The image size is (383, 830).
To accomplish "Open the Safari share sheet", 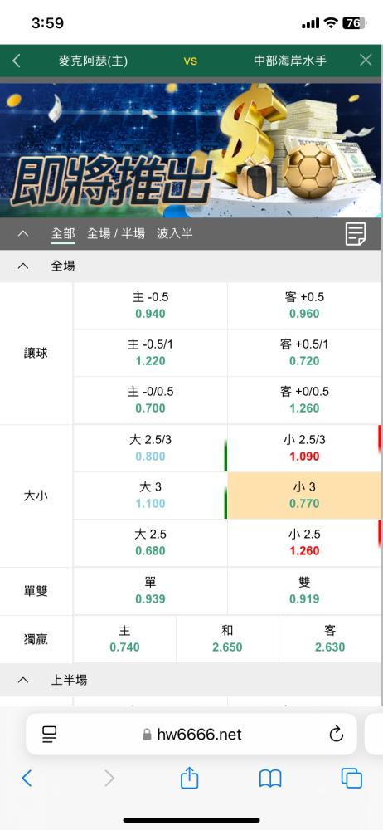I will pos(189,777).
